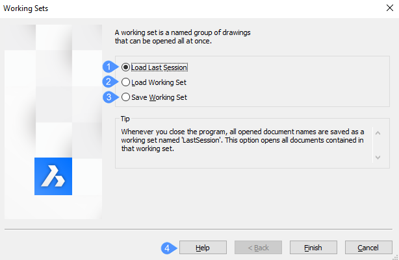Cancel the Working Sets dialog
399x260 pixels.
click(368, 248)
